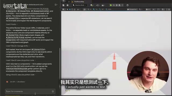The width and height of the screenshot is (172, 96).
Task: Expand 'Used VibeUE: manage skills' step
Action: [18, 46]
